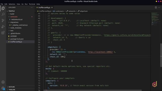Screen dimensions: 162x91
Task: Open the Search view icon
Action: pos(3,14)
